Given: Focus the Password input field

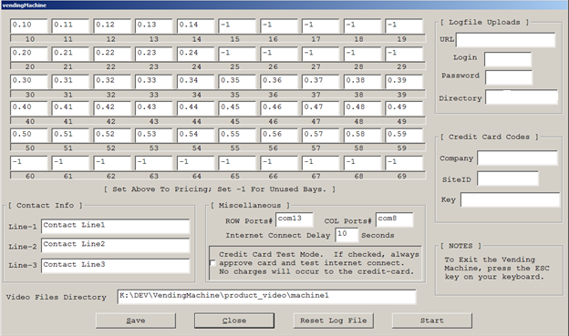Looking at the screenshot, I should pyautogui.click(x=509, y=77).
